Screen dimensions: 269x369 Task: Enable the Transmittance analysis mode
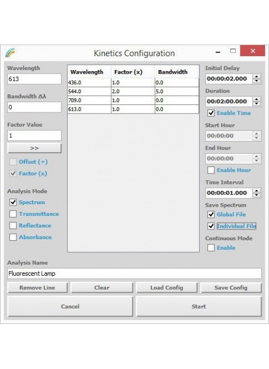[x=13, y=214]
